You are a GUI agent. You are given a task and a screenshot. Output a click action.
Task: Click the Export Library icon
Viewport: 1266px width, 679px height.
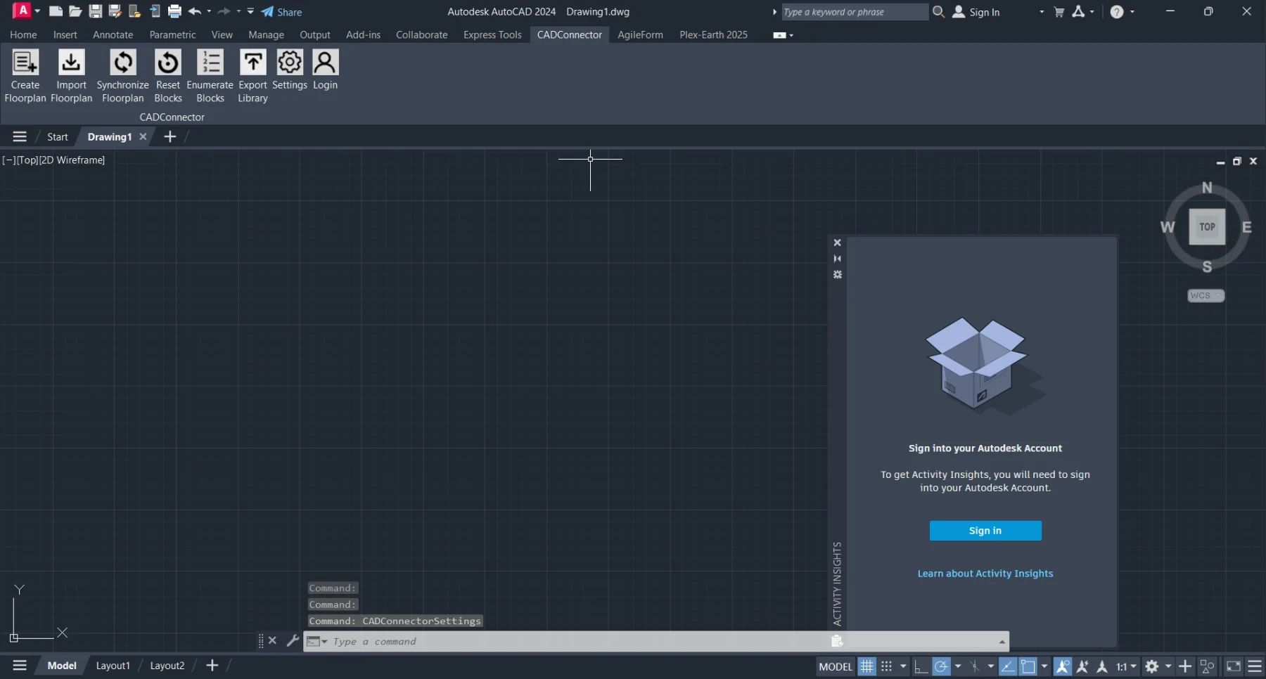[253, 62]
